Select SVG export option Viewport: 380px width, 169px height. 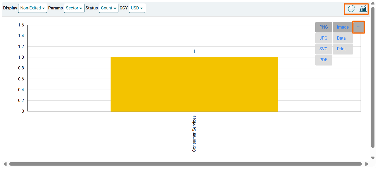[x=323, y=49]
